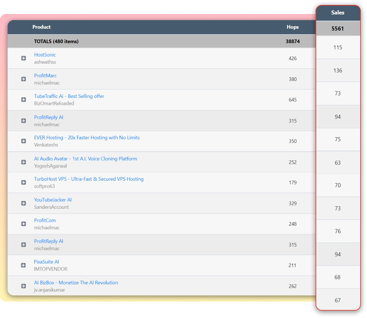
Task: Select vendor name IMTOPVENDOR
Action: point(51,269)
